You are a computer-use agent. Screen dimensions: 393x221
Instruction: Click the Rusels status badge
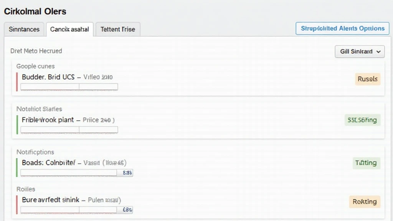[x=368, y=79]
